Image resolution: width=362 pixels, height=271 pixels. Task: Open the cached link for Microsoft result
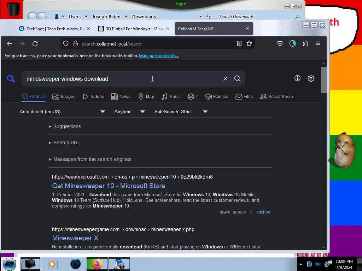click(263, 212)
